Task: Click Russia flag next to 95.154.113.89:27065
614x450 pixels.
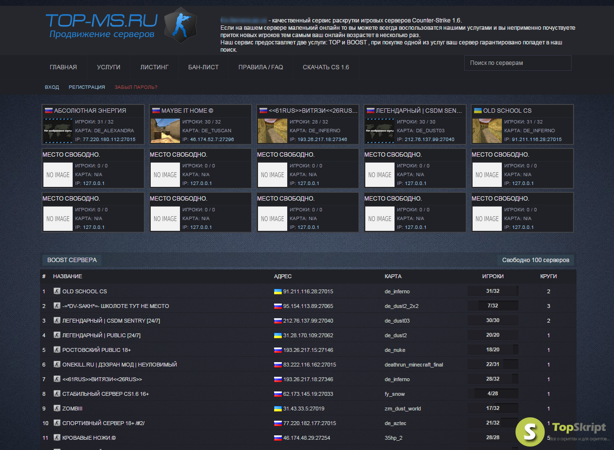Action: [277, 306]
